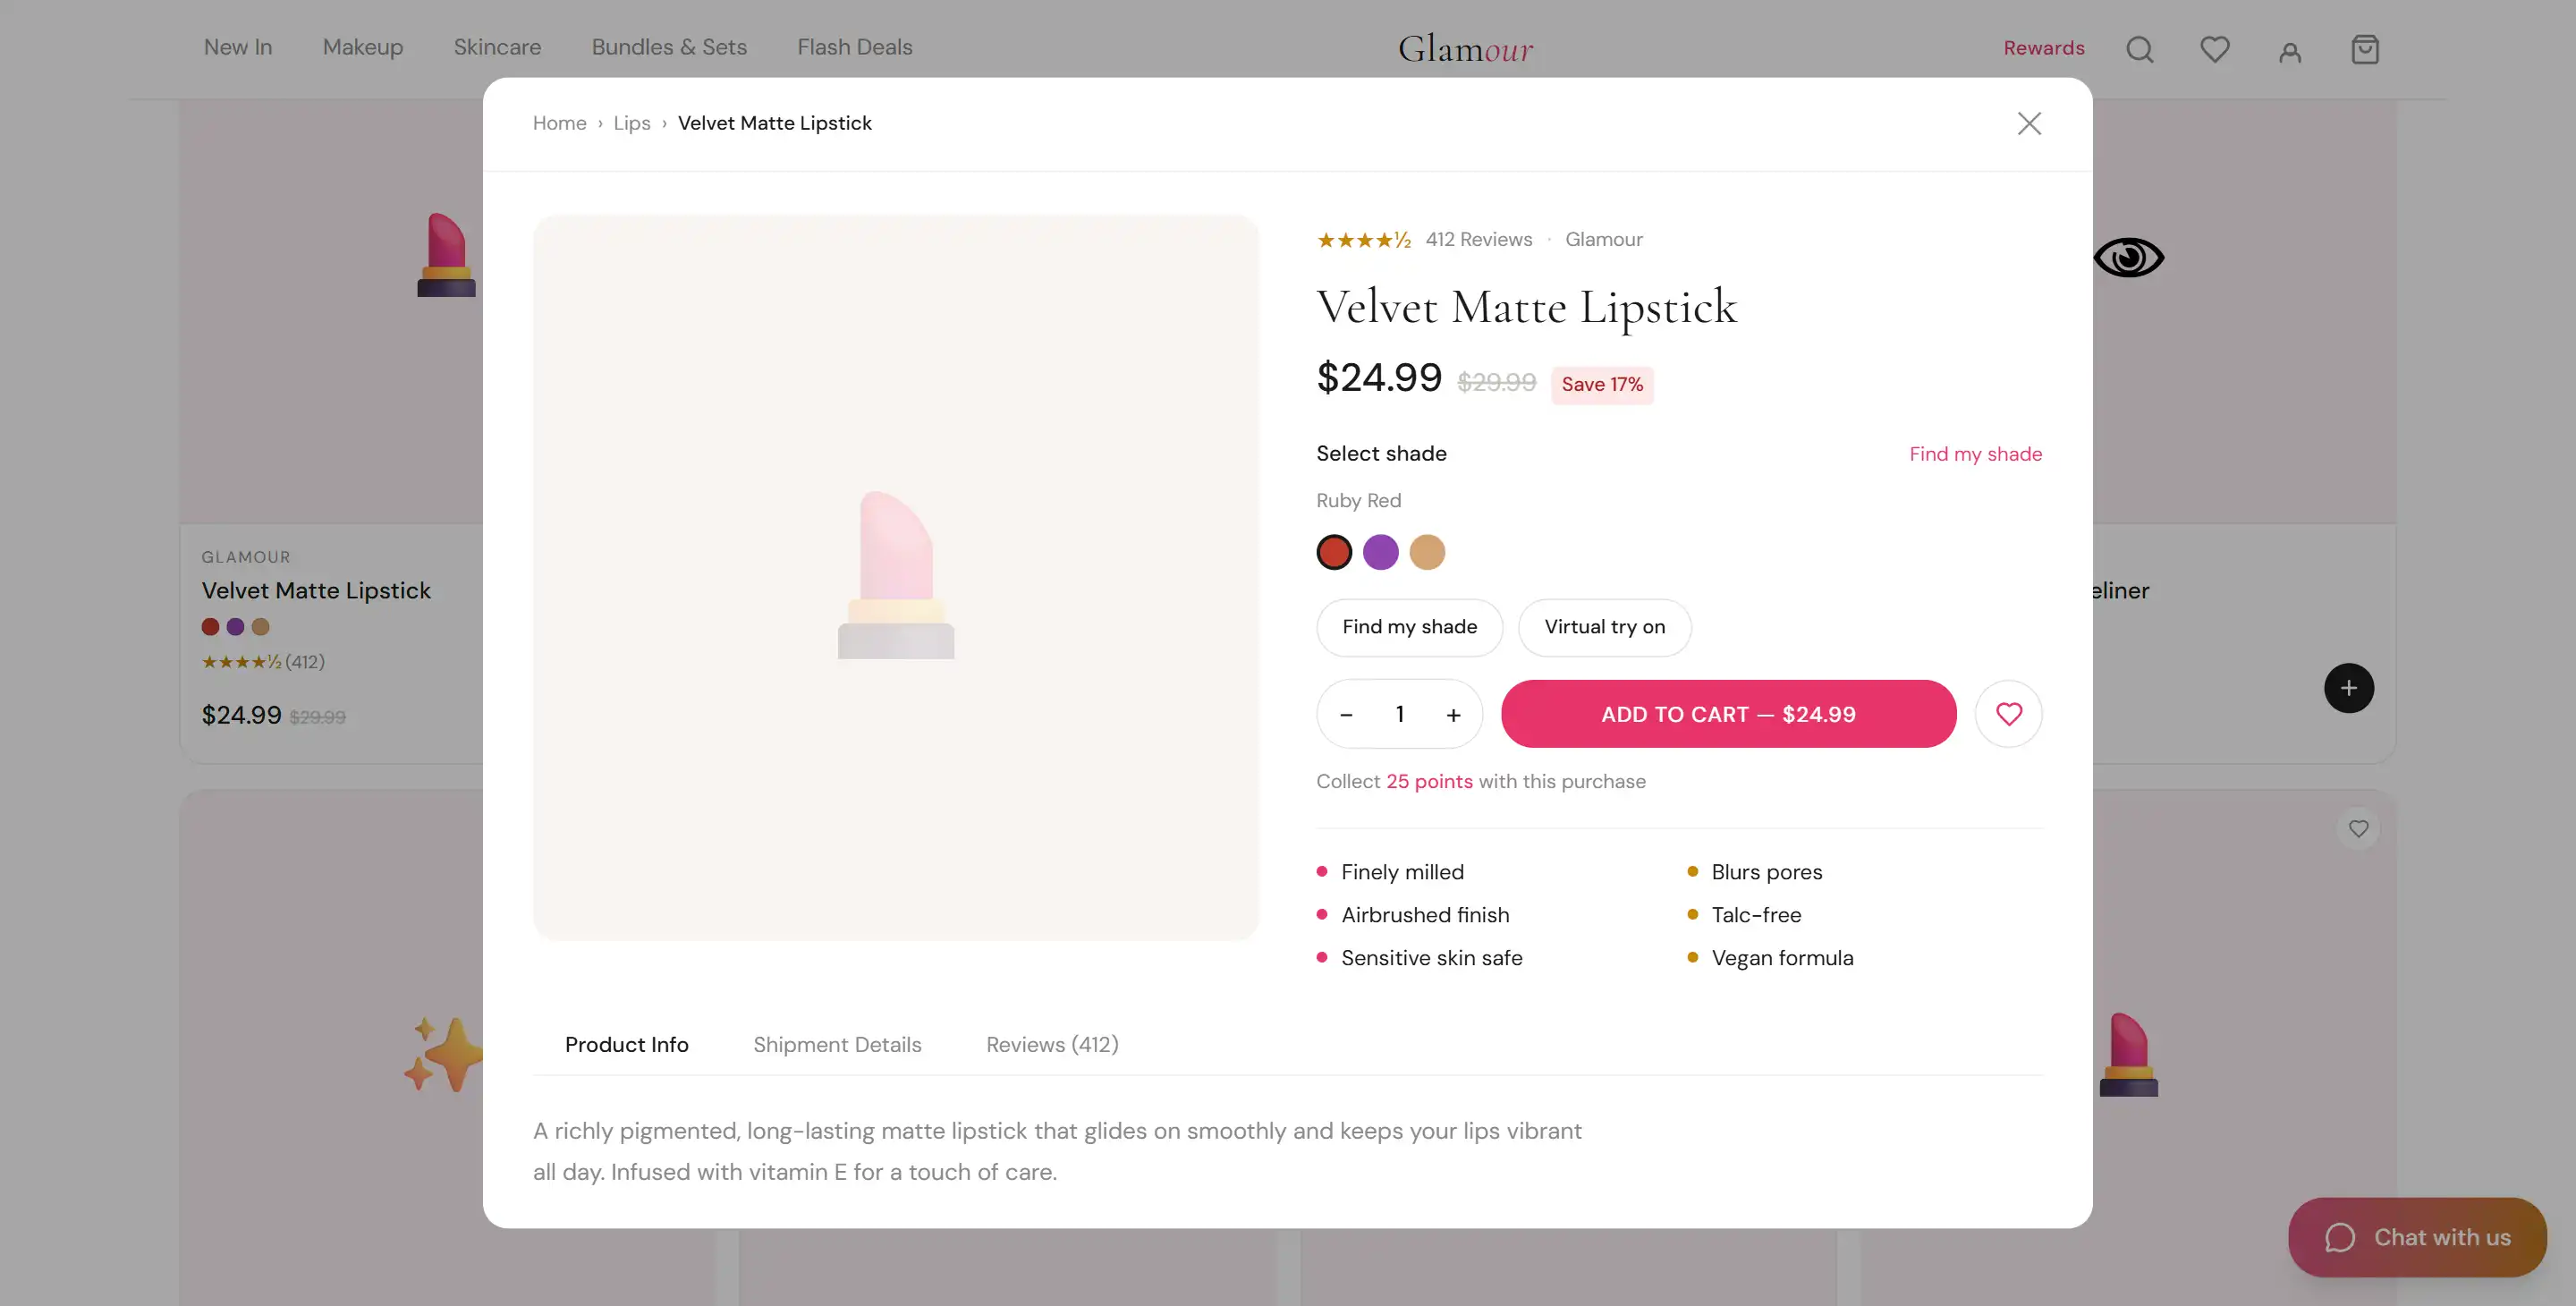Open the Chat with us widget
This screenshot has height=1306, width=2576.
pos(2417,1237)
